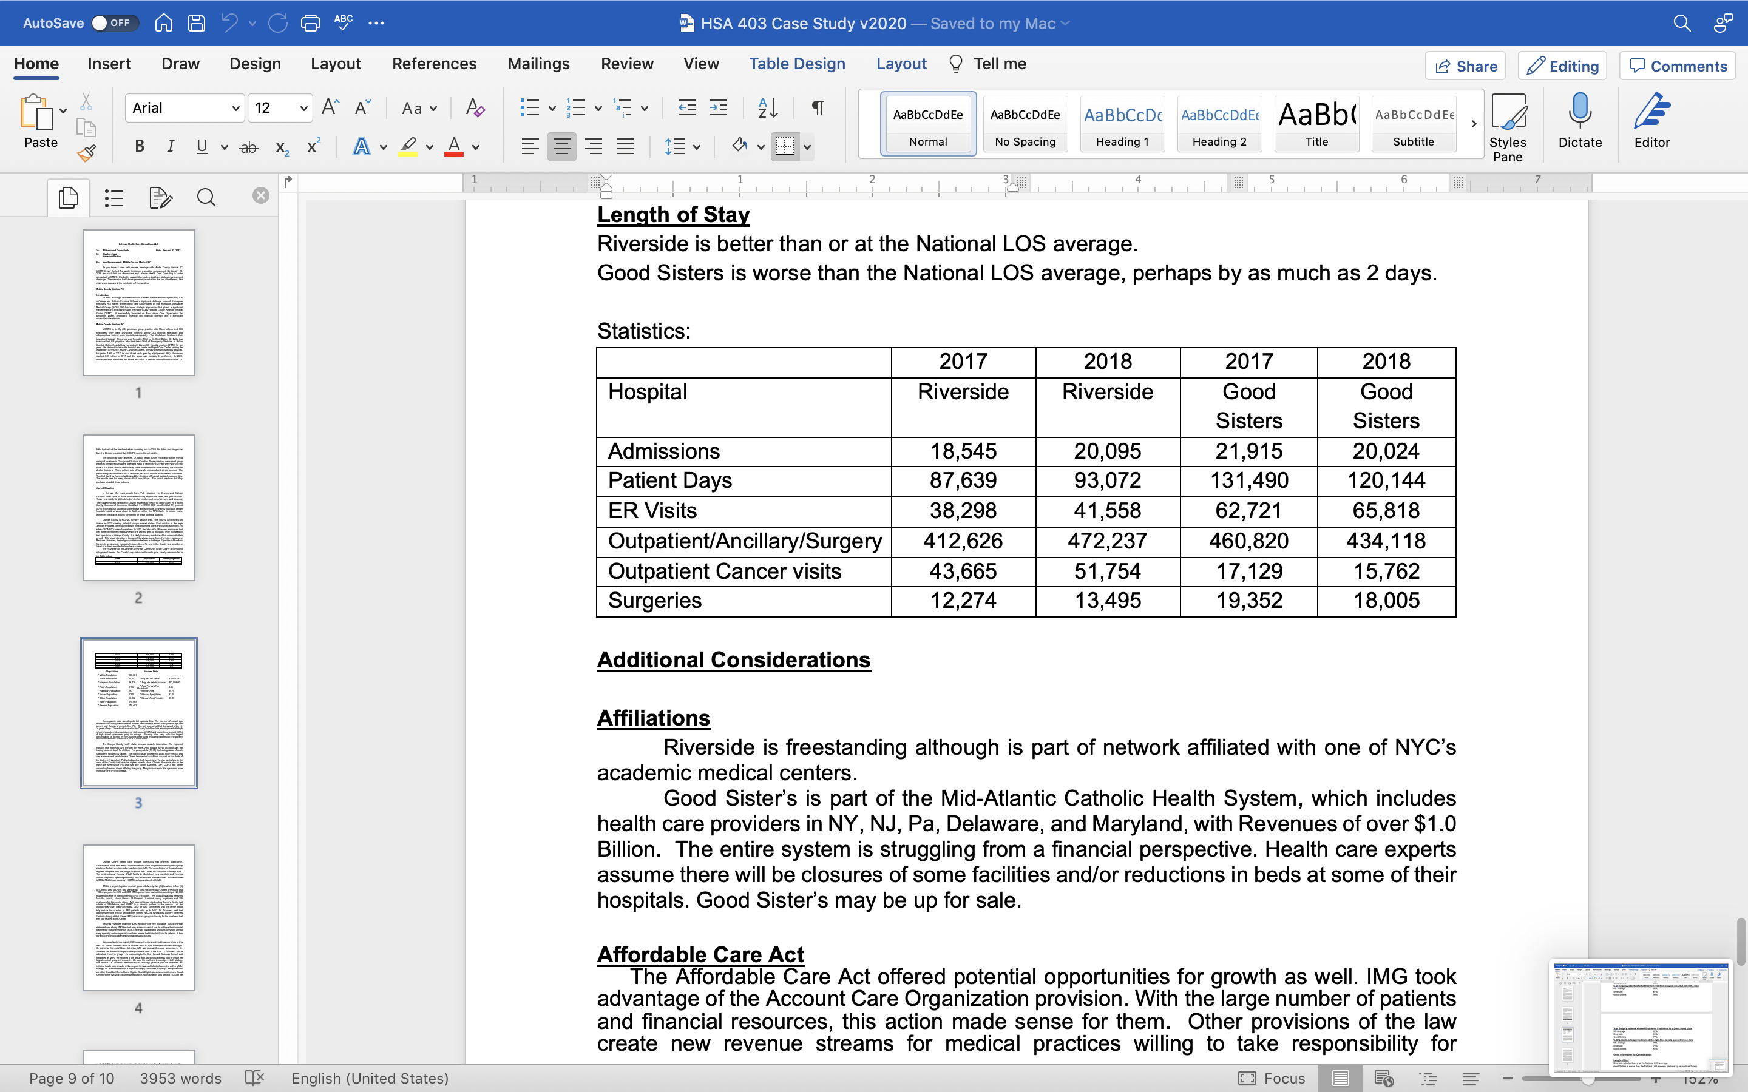
Task: Clear all formatting icon
Action: point(475,107)
